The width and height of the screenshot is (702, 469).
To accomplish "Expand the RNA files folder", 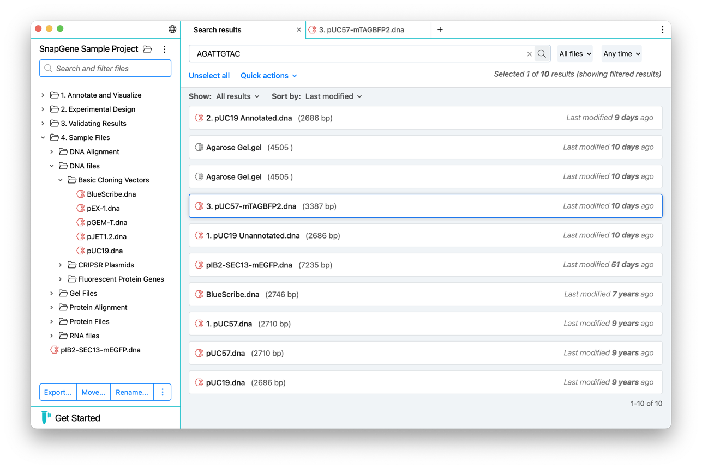I will point(52,336).
